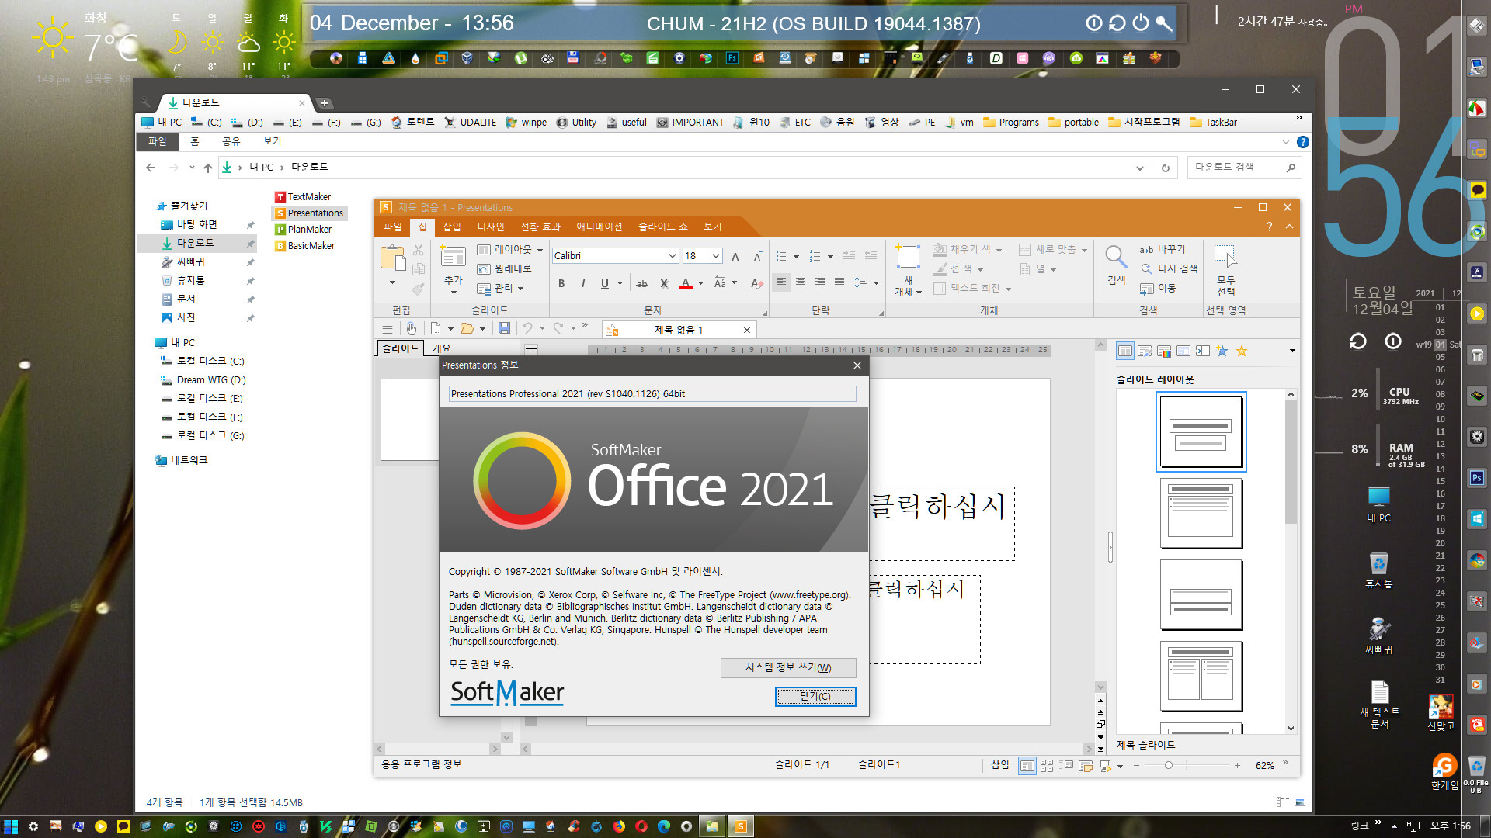Click the red font color A swatch
The width and height of the screenshot is (1491, 838).
[686, 284]
